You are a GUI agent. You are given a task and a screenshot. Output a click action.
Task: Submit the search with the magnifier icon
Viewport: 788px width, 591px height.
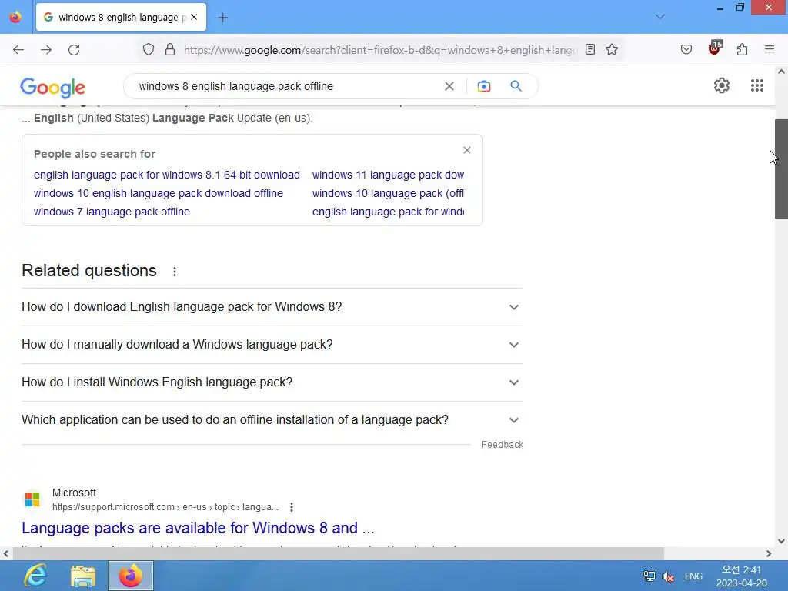(x=516, y=86)
